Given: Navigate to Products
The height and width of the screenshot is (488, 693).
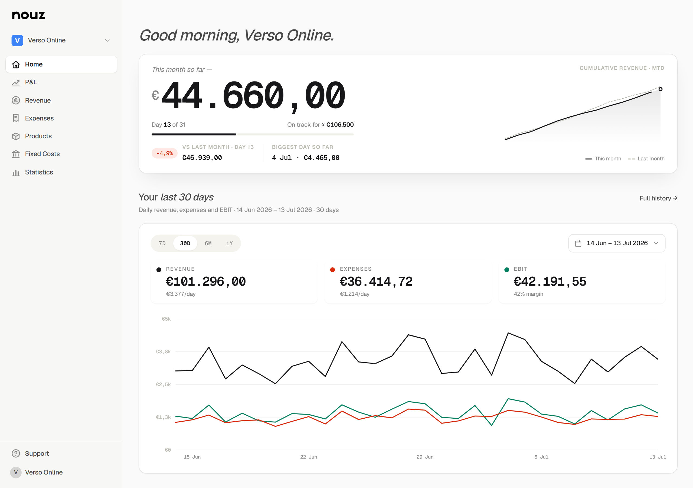Looking at the screenshot, I should (61, 136).
